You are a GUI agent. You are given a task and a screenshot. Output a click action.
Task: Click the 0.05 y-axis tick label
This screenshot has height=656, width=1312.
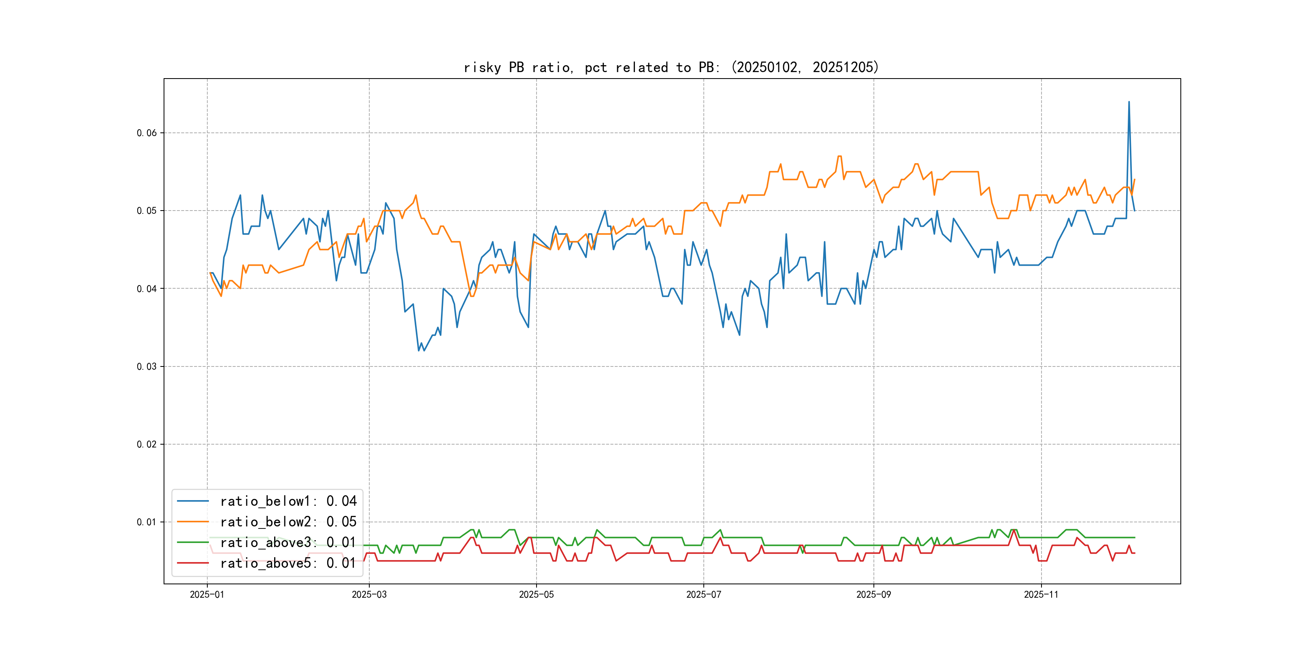(x=147, y=211)
